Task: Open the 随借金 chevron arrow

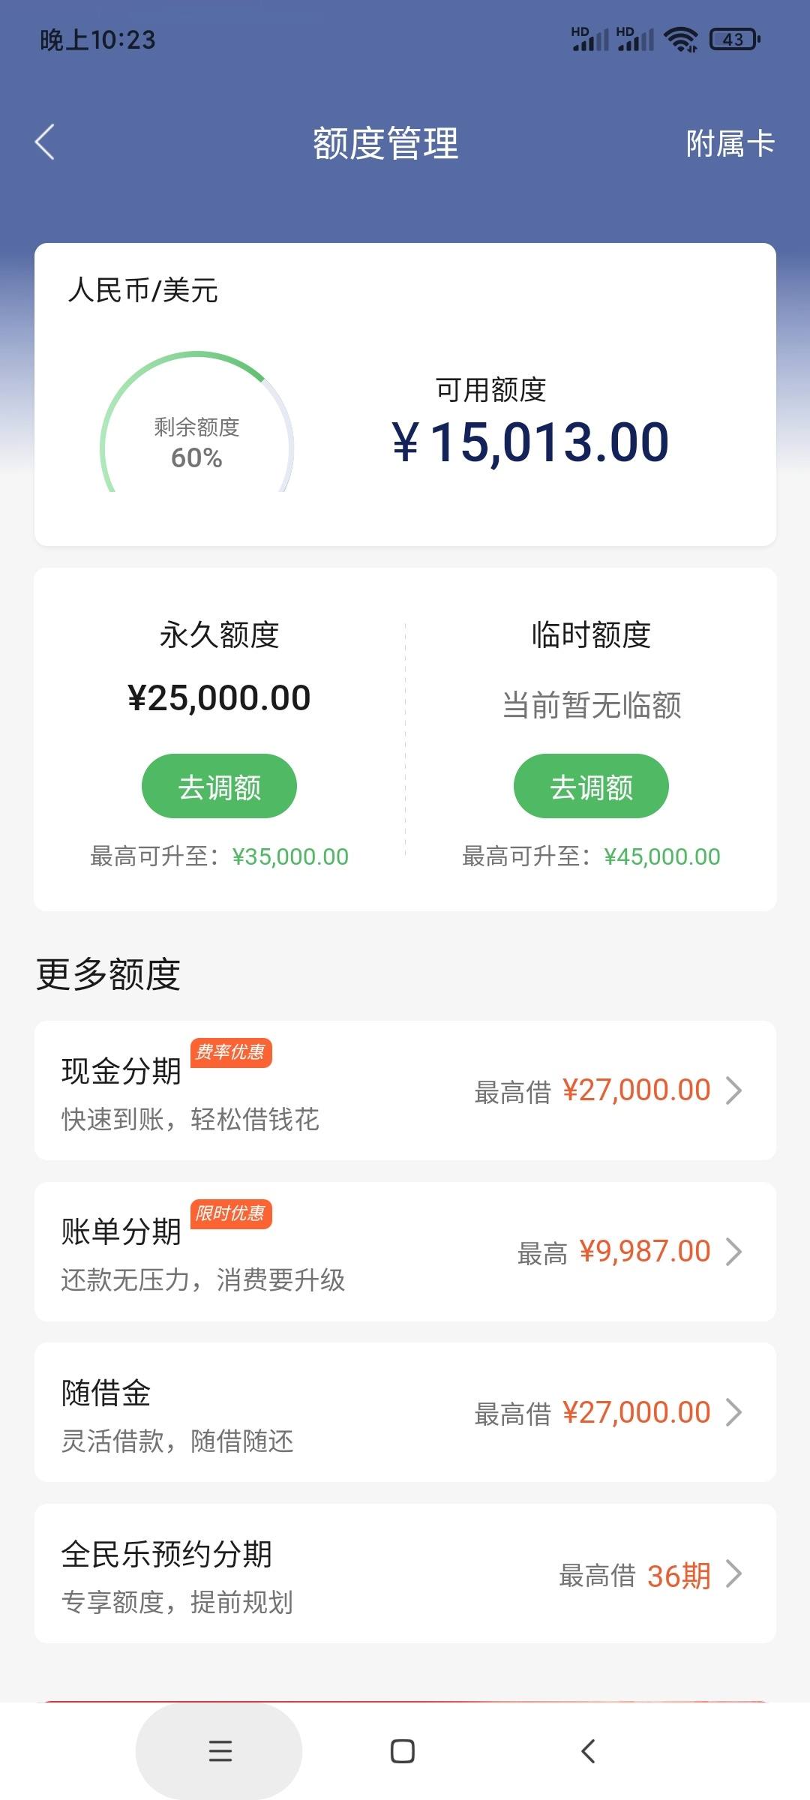Action: pyautogui.click(x=734, y=1413)
